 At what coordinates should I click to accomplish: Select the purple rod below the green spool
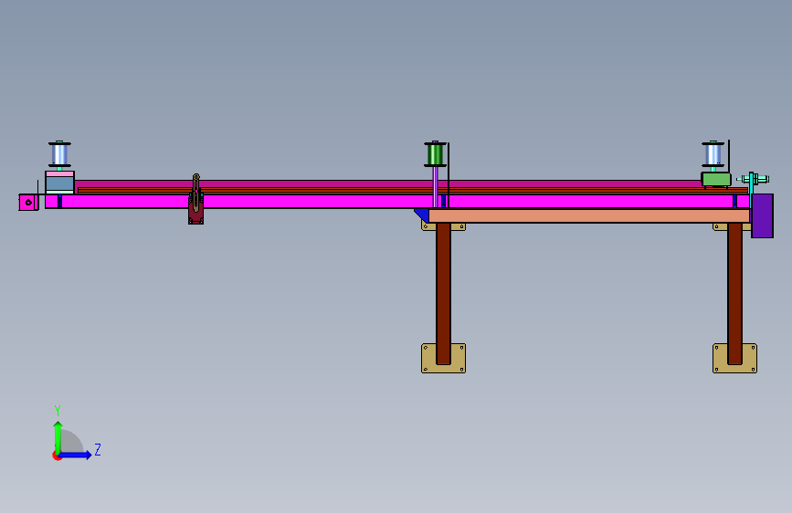[436, 187]
